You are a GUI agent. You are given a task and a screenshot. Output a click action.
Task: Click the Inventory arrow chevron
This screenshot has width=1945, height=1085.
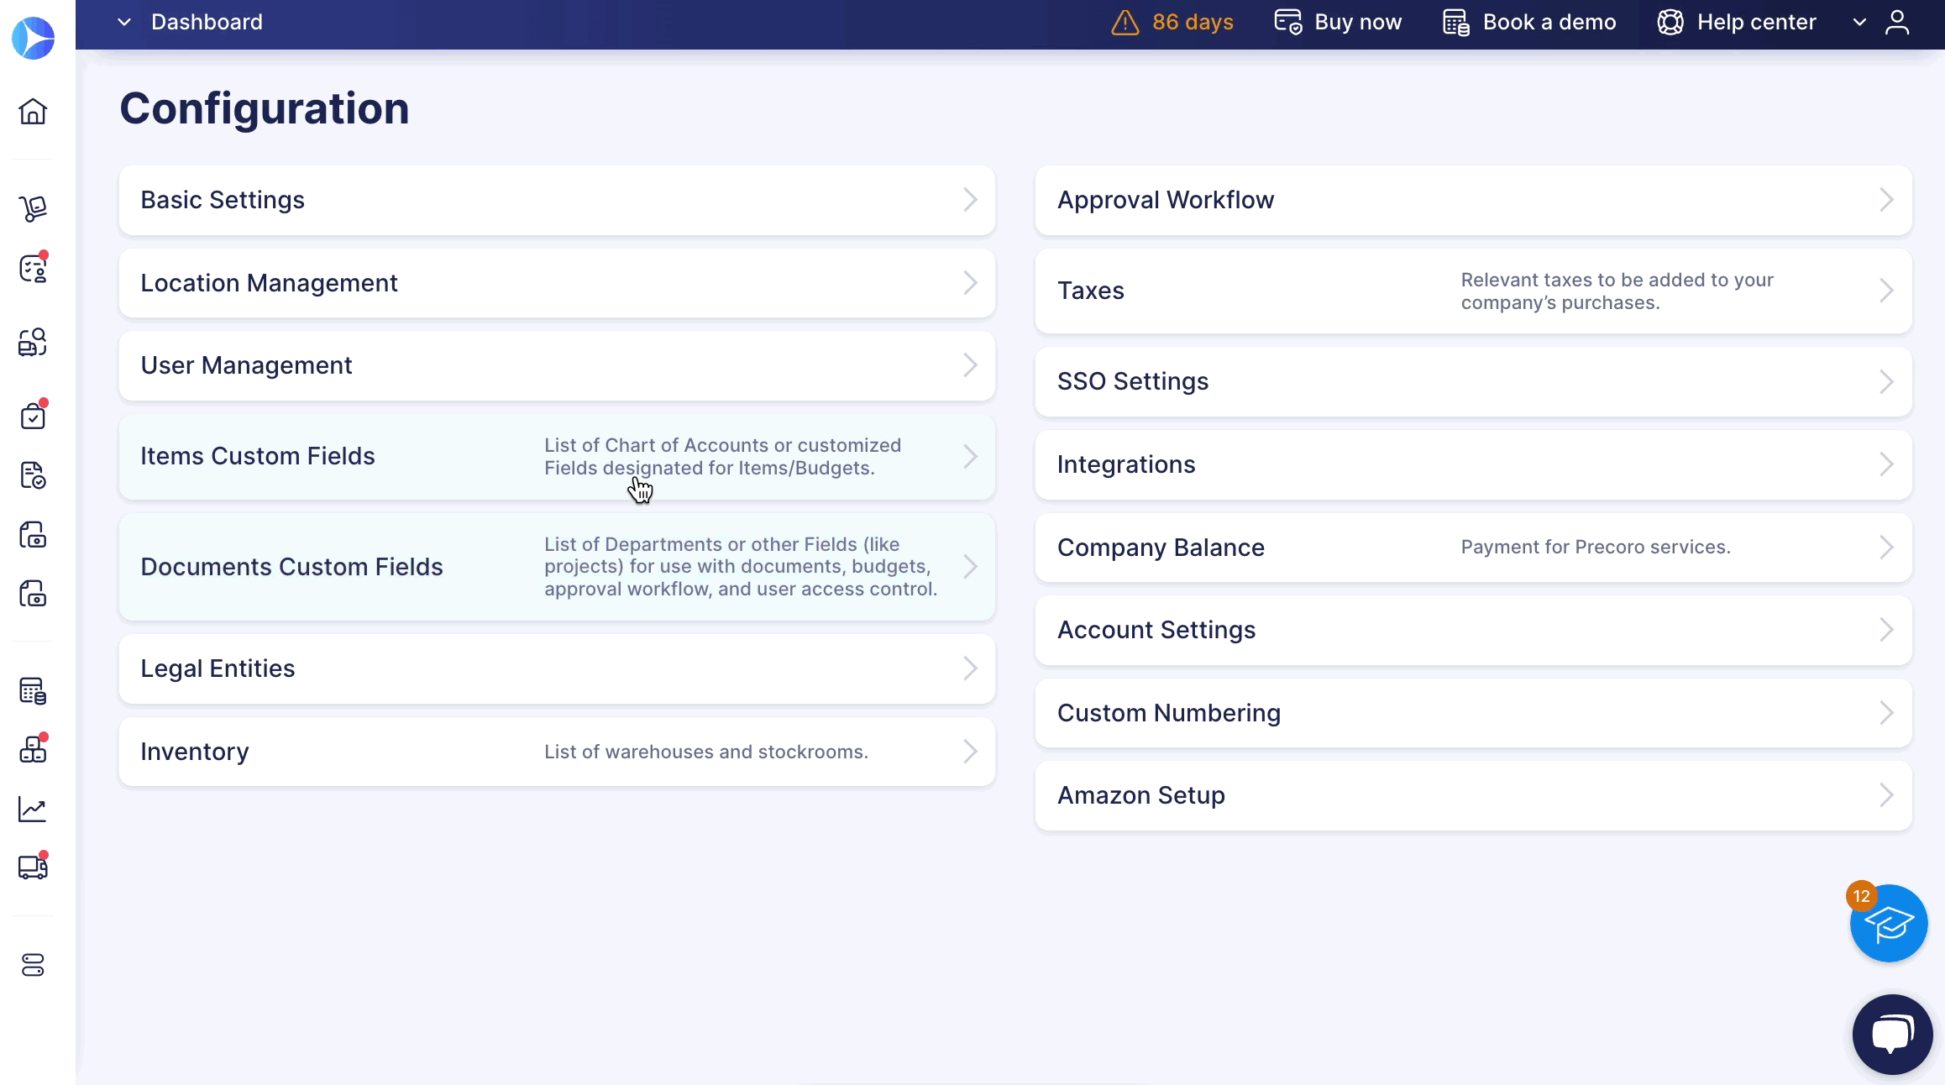click(971, 752)
